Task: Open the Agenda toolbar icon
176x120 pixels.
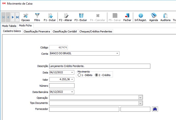Action: (154, 17)
